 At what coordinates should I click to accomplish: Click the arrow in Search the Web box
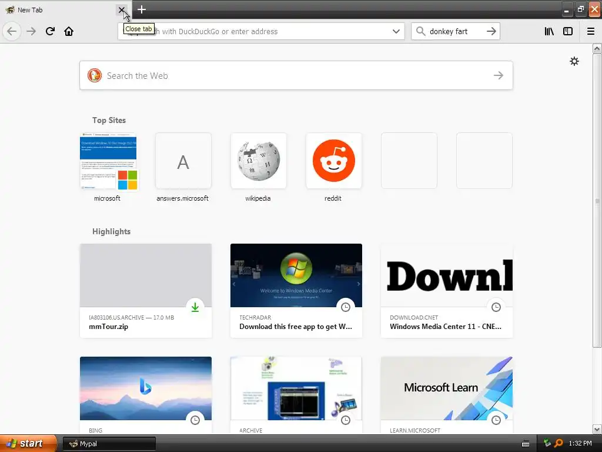point(499,75)
